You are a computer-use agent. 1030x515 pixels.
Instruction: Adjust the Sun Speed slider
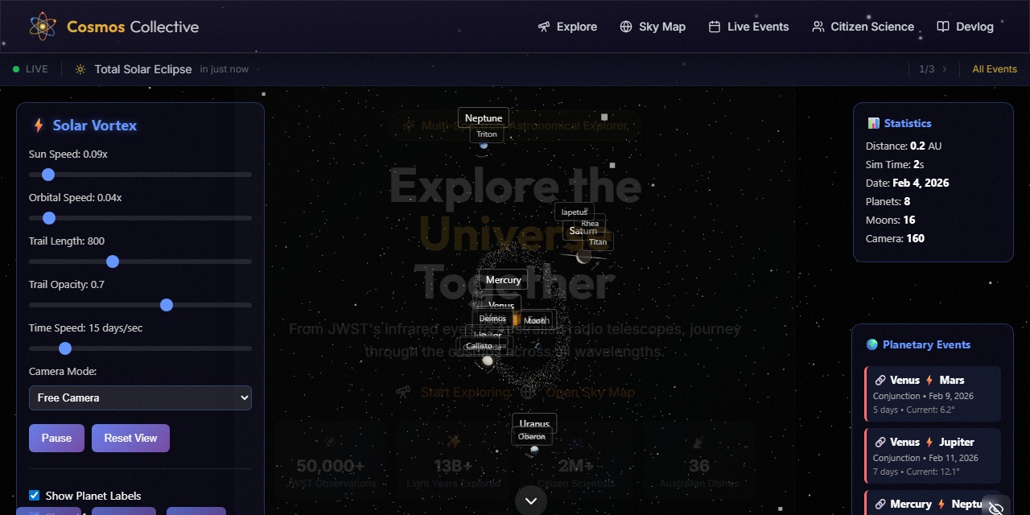coord(140,175)
